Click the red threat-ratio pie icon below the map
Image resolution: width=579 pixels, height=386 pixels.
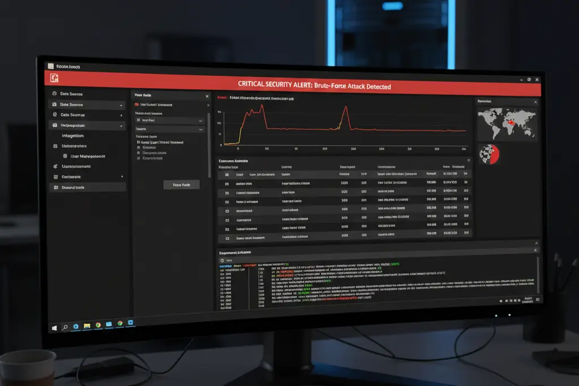(x=490, y=154)
